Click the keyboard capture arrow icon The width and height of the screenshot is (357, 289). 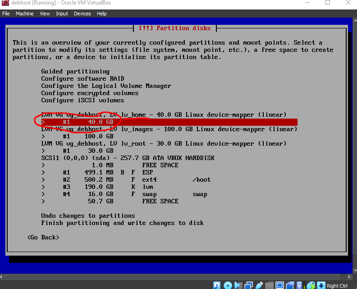coord(321,286)
